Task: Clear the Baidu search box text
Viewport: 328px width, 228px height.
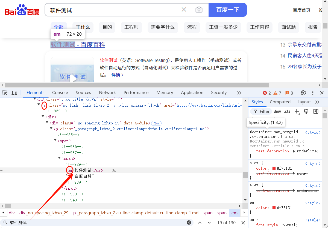Action: pyautogui.click(x=184, y=10)
